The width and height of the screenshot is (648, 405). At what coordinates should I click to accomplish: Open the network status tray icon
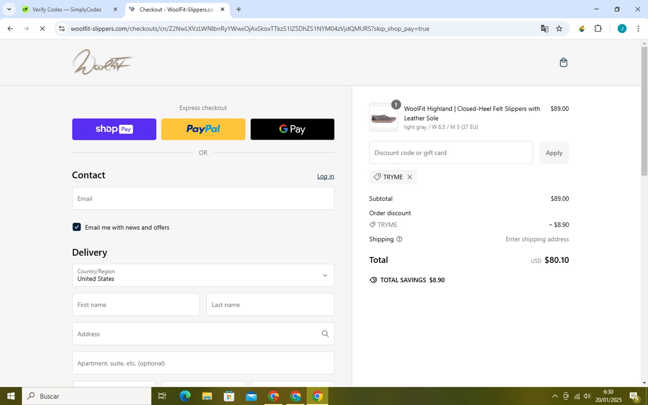click(x=577, y=396)
